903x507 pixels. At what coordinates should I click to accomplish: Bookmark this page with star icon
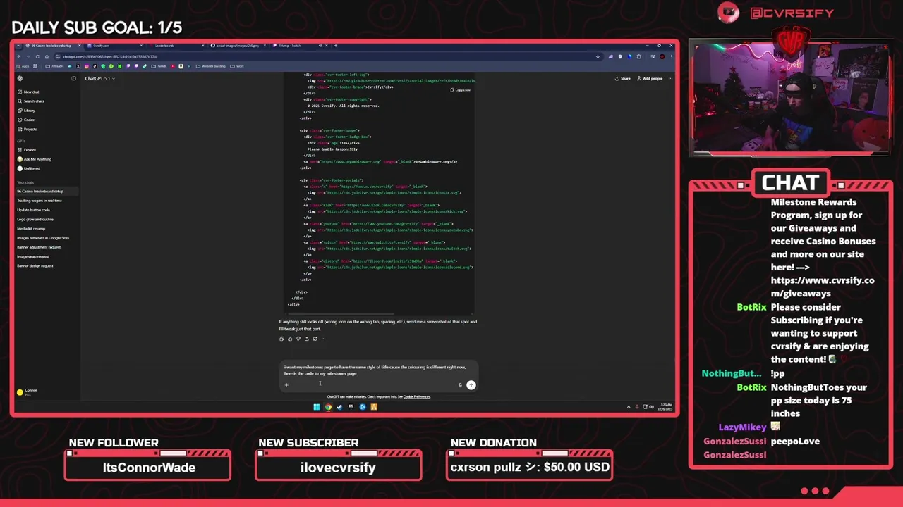point(598,56)
